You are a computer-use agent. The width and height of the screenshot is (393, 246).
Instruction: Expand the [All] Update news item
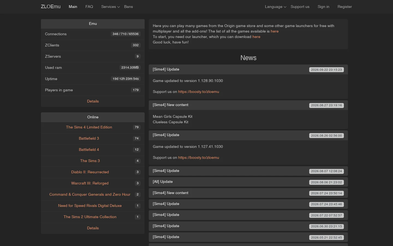tap(248, 182)
